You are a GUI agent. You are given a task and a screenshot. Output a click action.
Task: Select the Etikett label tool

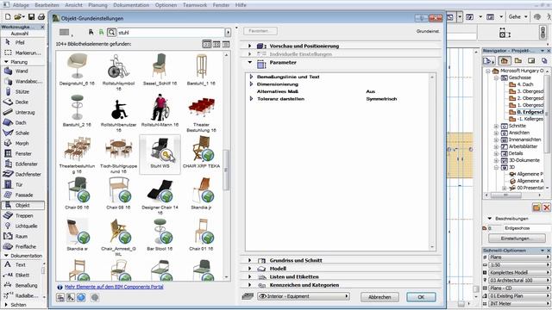22,276
